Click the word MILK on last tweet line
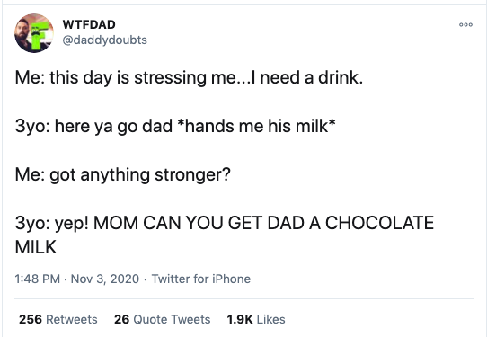The image size is (487, 337). point(36,247)
